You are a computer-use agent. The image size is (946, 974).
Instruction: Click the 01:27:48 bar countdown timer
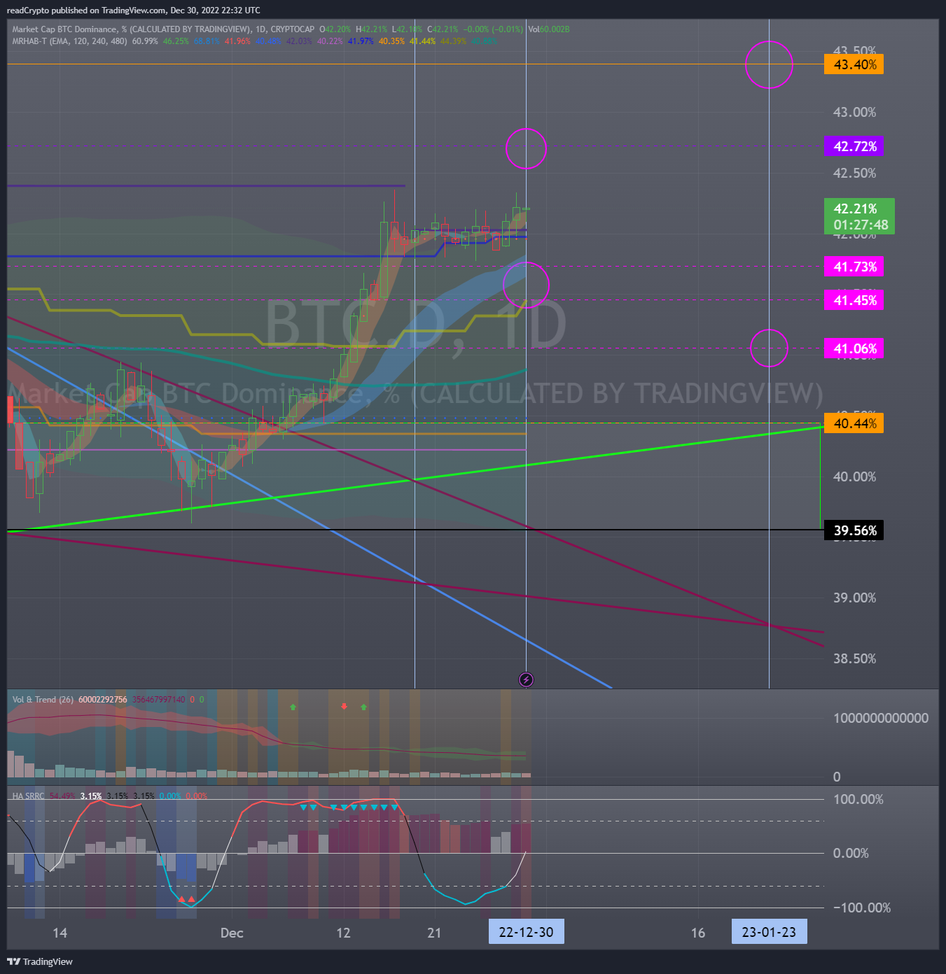click(x=859, y=225)
